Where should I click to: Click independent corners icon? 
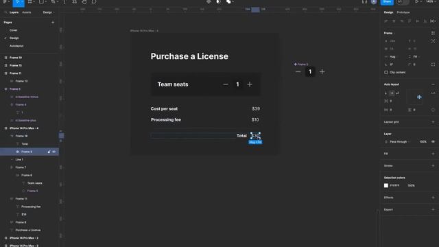(x=433, y=64)
